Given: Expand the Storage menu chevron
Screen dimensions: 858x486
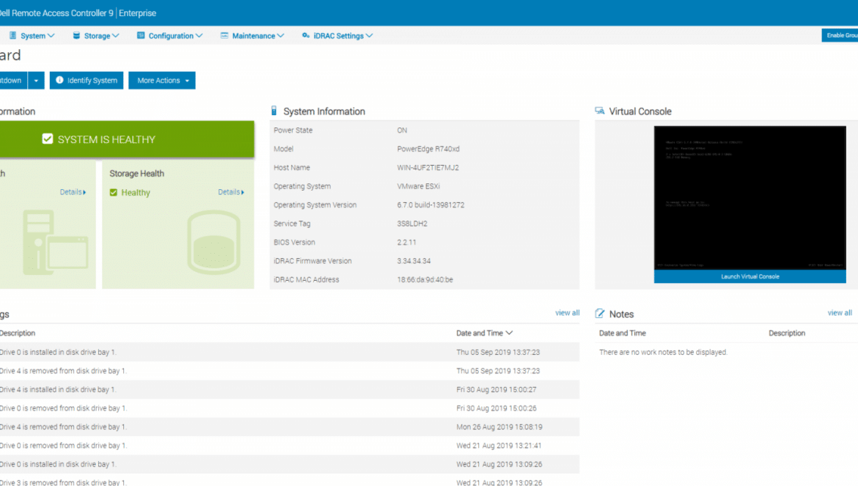Looking at the screenshot, I should (115, 35).
